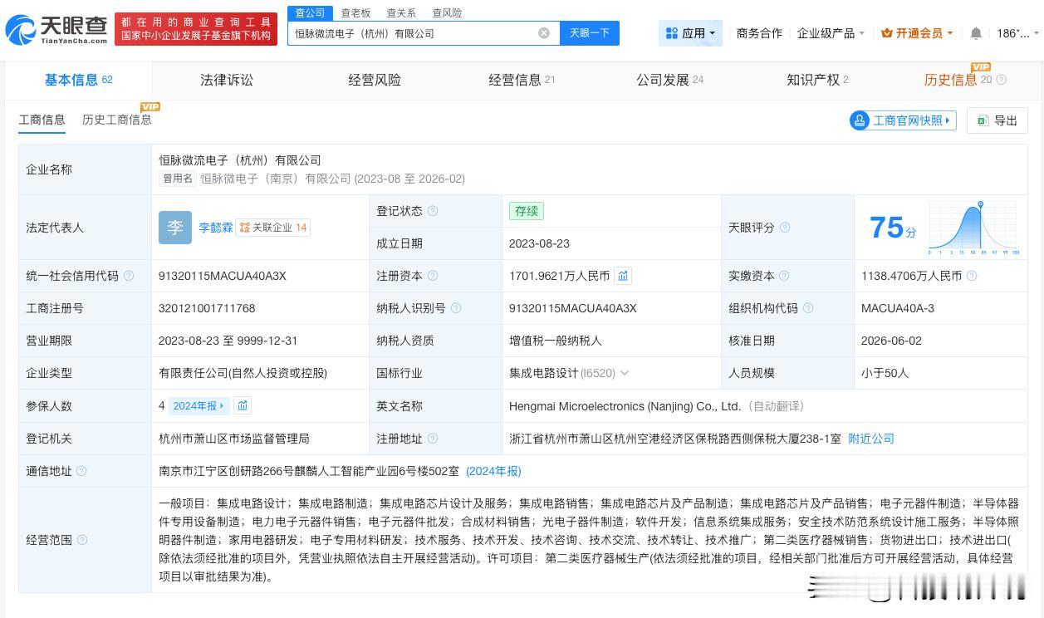The height and width of the screenshot is (618, 1044).
Task: Show help for 注册地址
Action: tap(433, 439)
